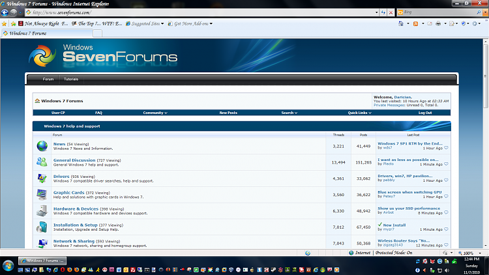Viewport: 489px width, 275px height.
Task: Open User CP in forum menu
Action: point(58,113)
